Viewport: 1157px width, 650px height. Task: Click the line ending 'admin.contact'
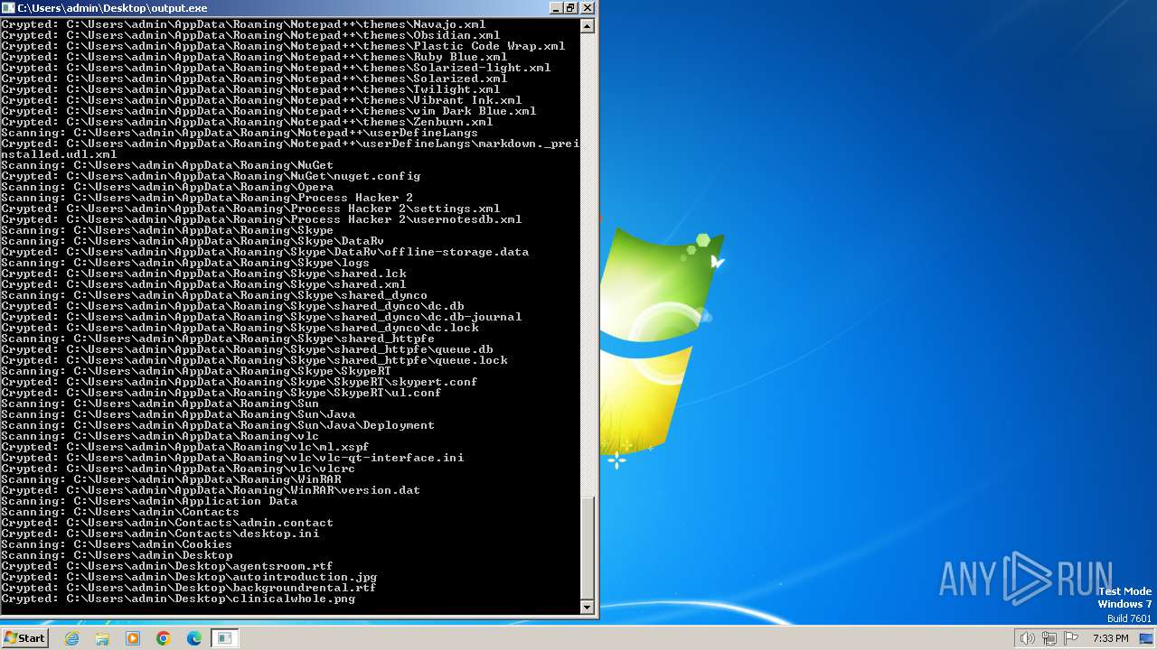pos(167,523)
